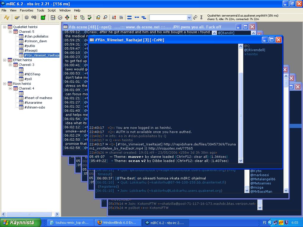Select #ps0 channel in the tree

click(x=28, y=79)
